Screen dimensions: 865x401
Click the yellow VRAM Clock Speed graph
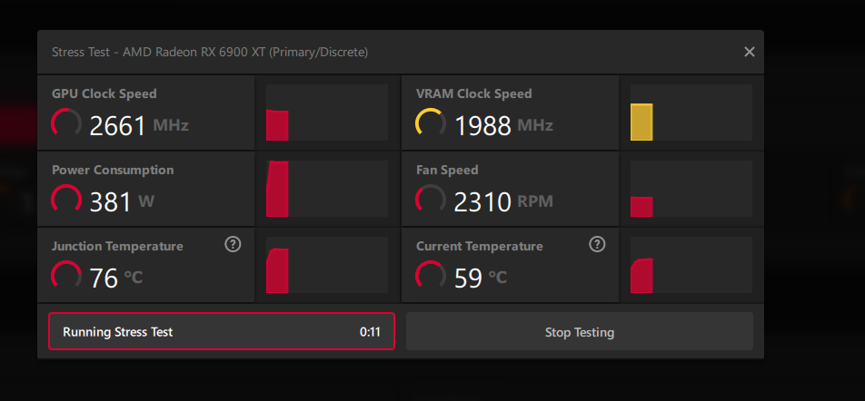[x=691, y=112]
